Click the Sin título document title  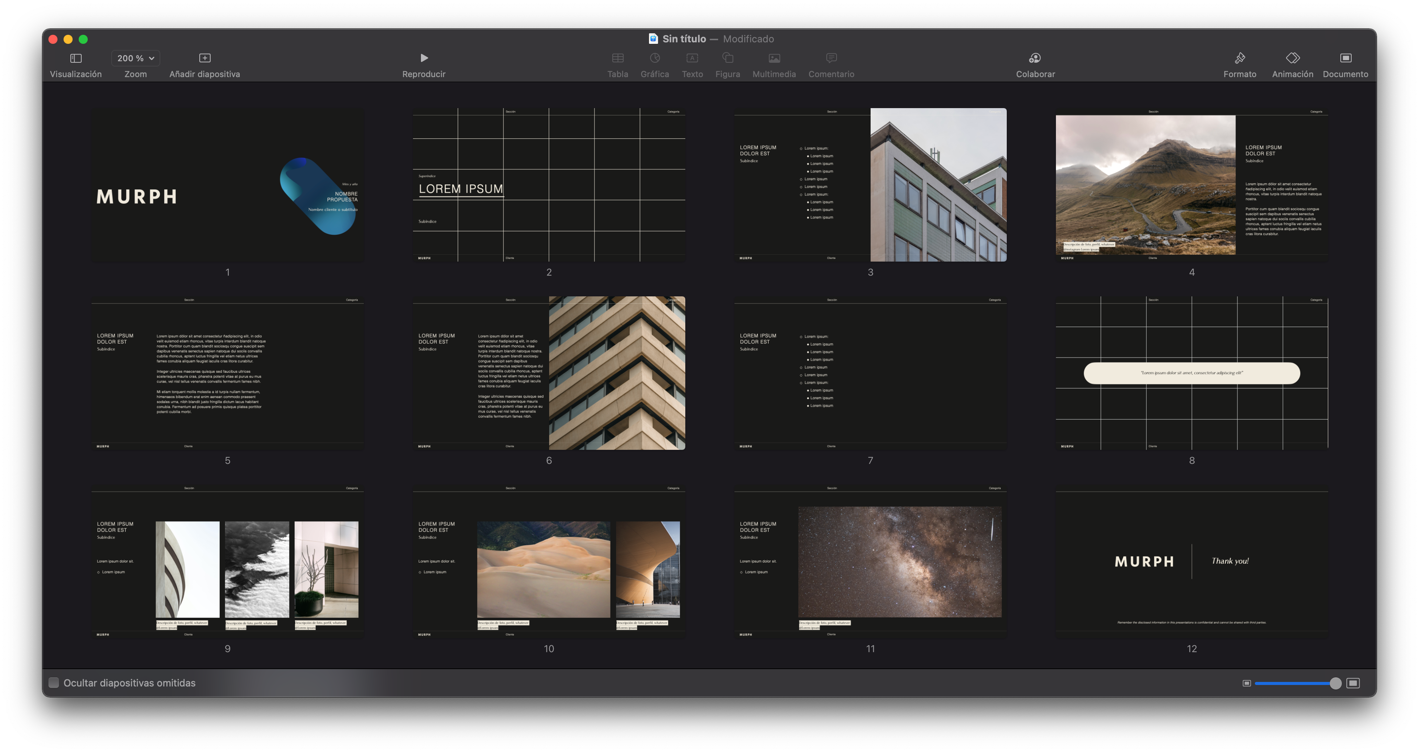pyautogui.click(x=684, y=39)
